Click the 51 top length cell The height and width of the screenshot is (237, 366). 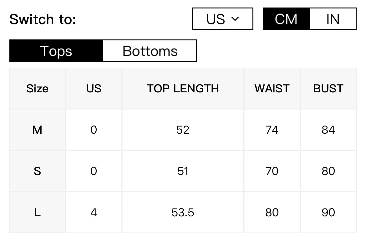pyautogui.click(x=183, y=171)
